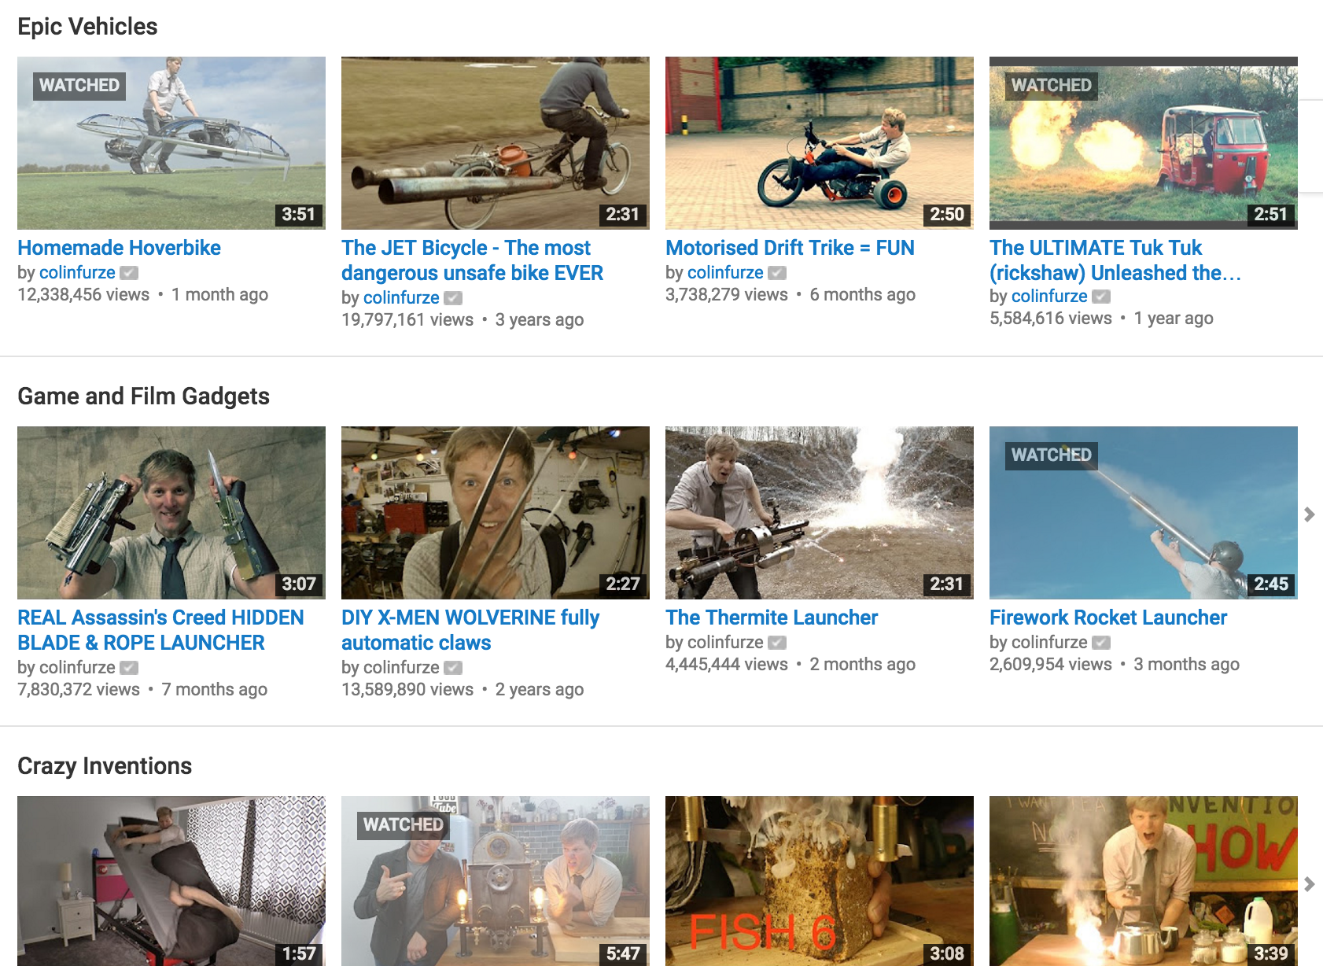Open REAL Assassin's Creed HIDDEN BLADE title
Screen dimensions: 1323x966
pos(160,630)
